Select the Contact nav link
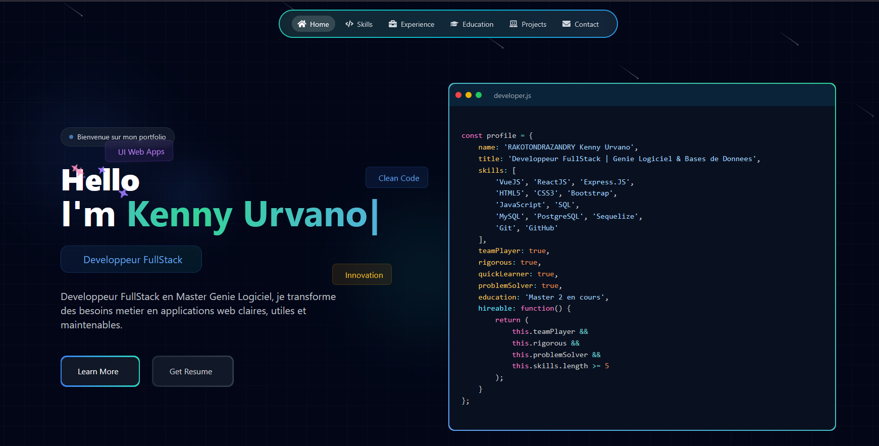This screenshot has height=446, width=879. (581, 24)
